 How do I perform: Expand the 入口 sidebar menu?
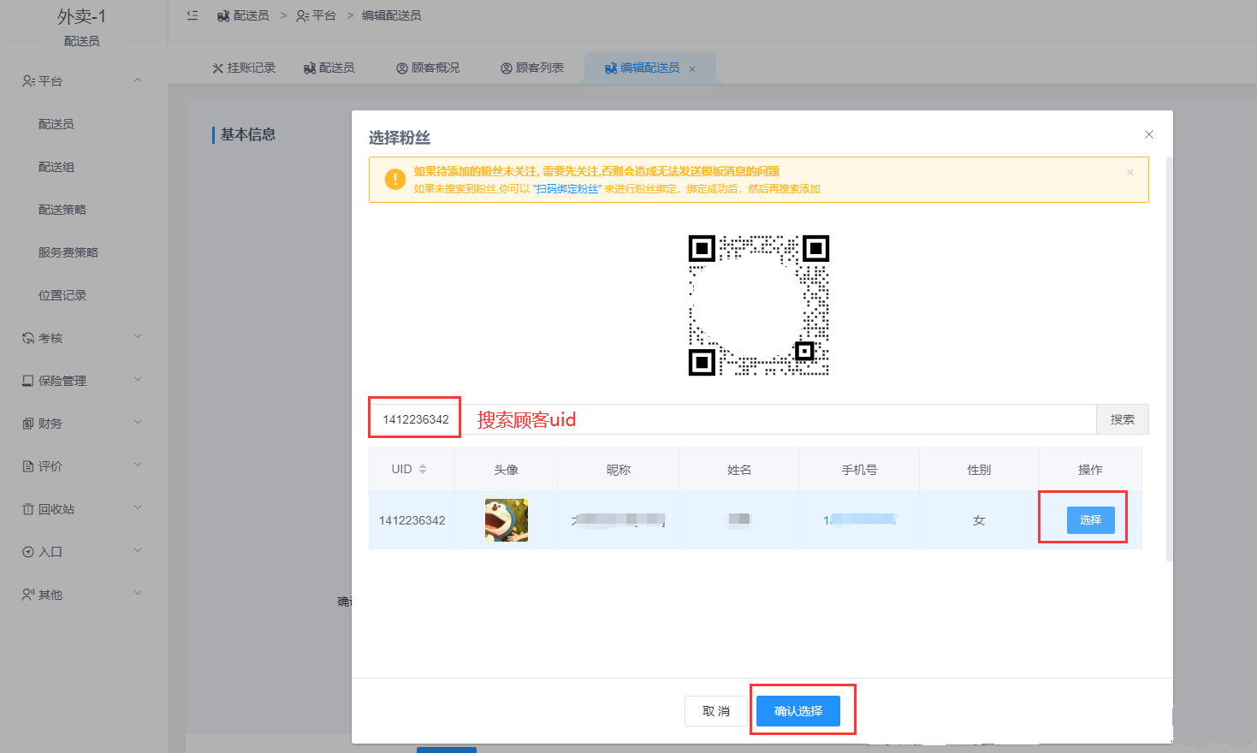click(x=84, y=552)
